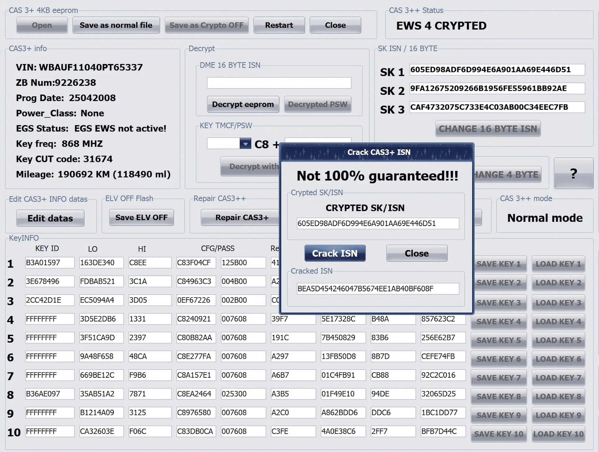Click SAVE KEY 8 button
The width and height of the screenshot is (599, 452).
[499, 396]
